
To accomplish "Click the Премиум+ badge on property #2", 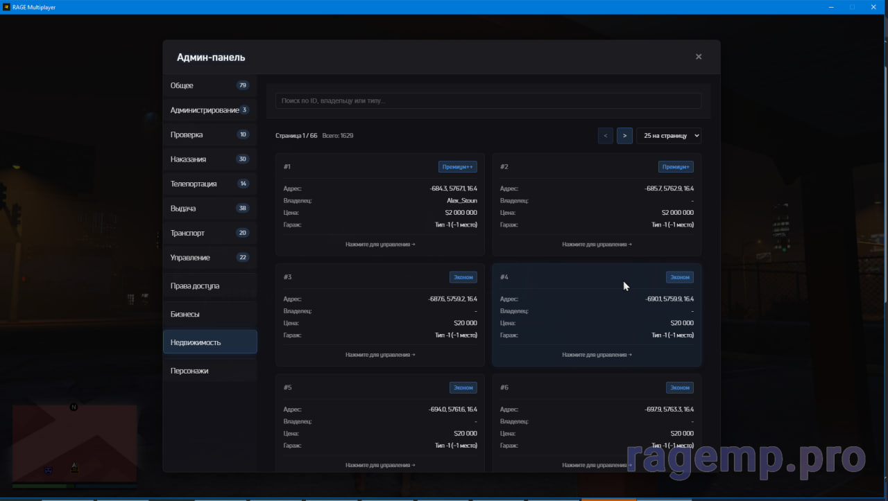I will [x=676, y=167].
